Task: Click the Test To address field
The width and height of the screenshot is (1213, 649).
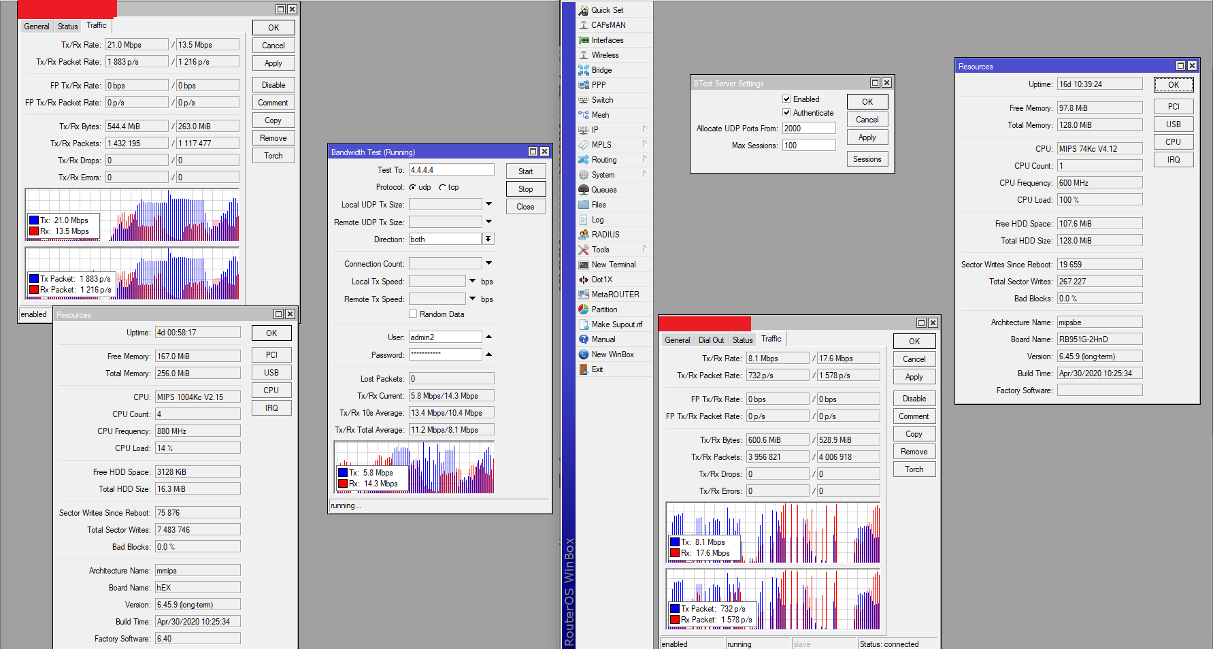Action: click(452, 170)
